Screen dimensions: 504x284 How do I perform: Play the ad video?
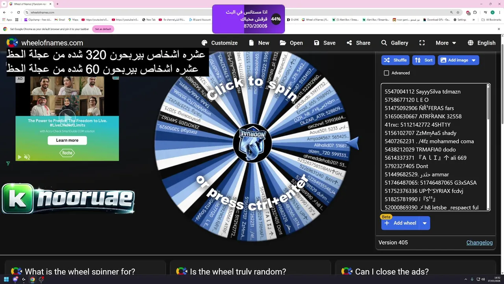point(19,157)
